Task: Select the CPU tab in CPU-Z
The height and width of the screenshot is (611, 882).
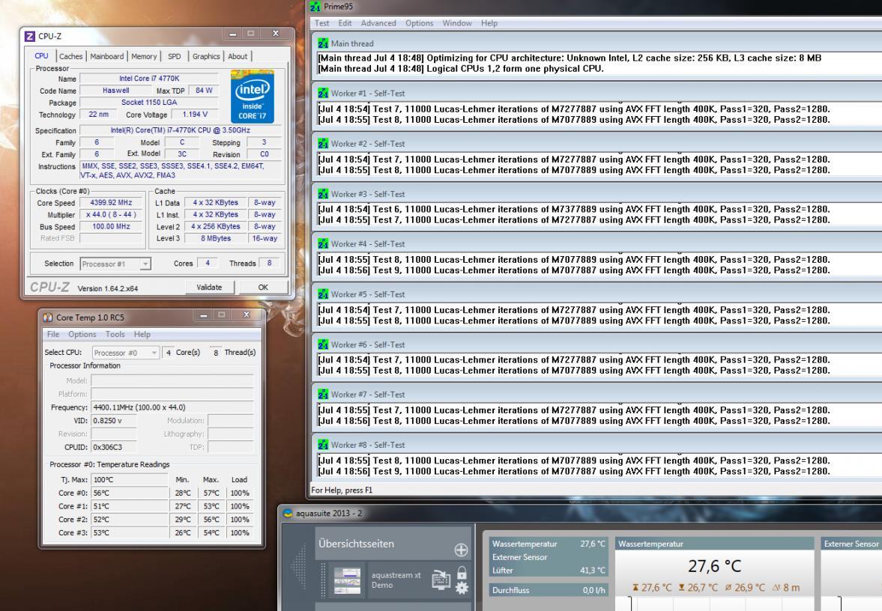Action: 42,55
